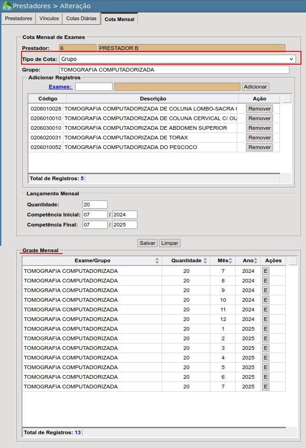Image resolution: width=306 pixels, height=448 pixels.
Task: Click the Código column header
Action: click(x=48, y=99)
